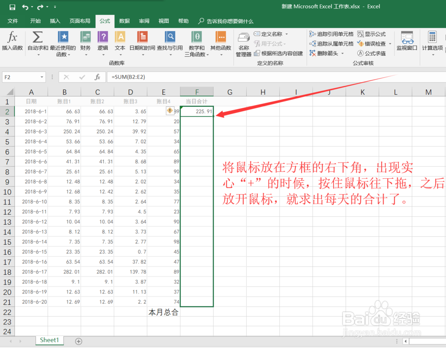Click the cancel X in formula bar
446x348 pixels.
click(x=66, y=77)
